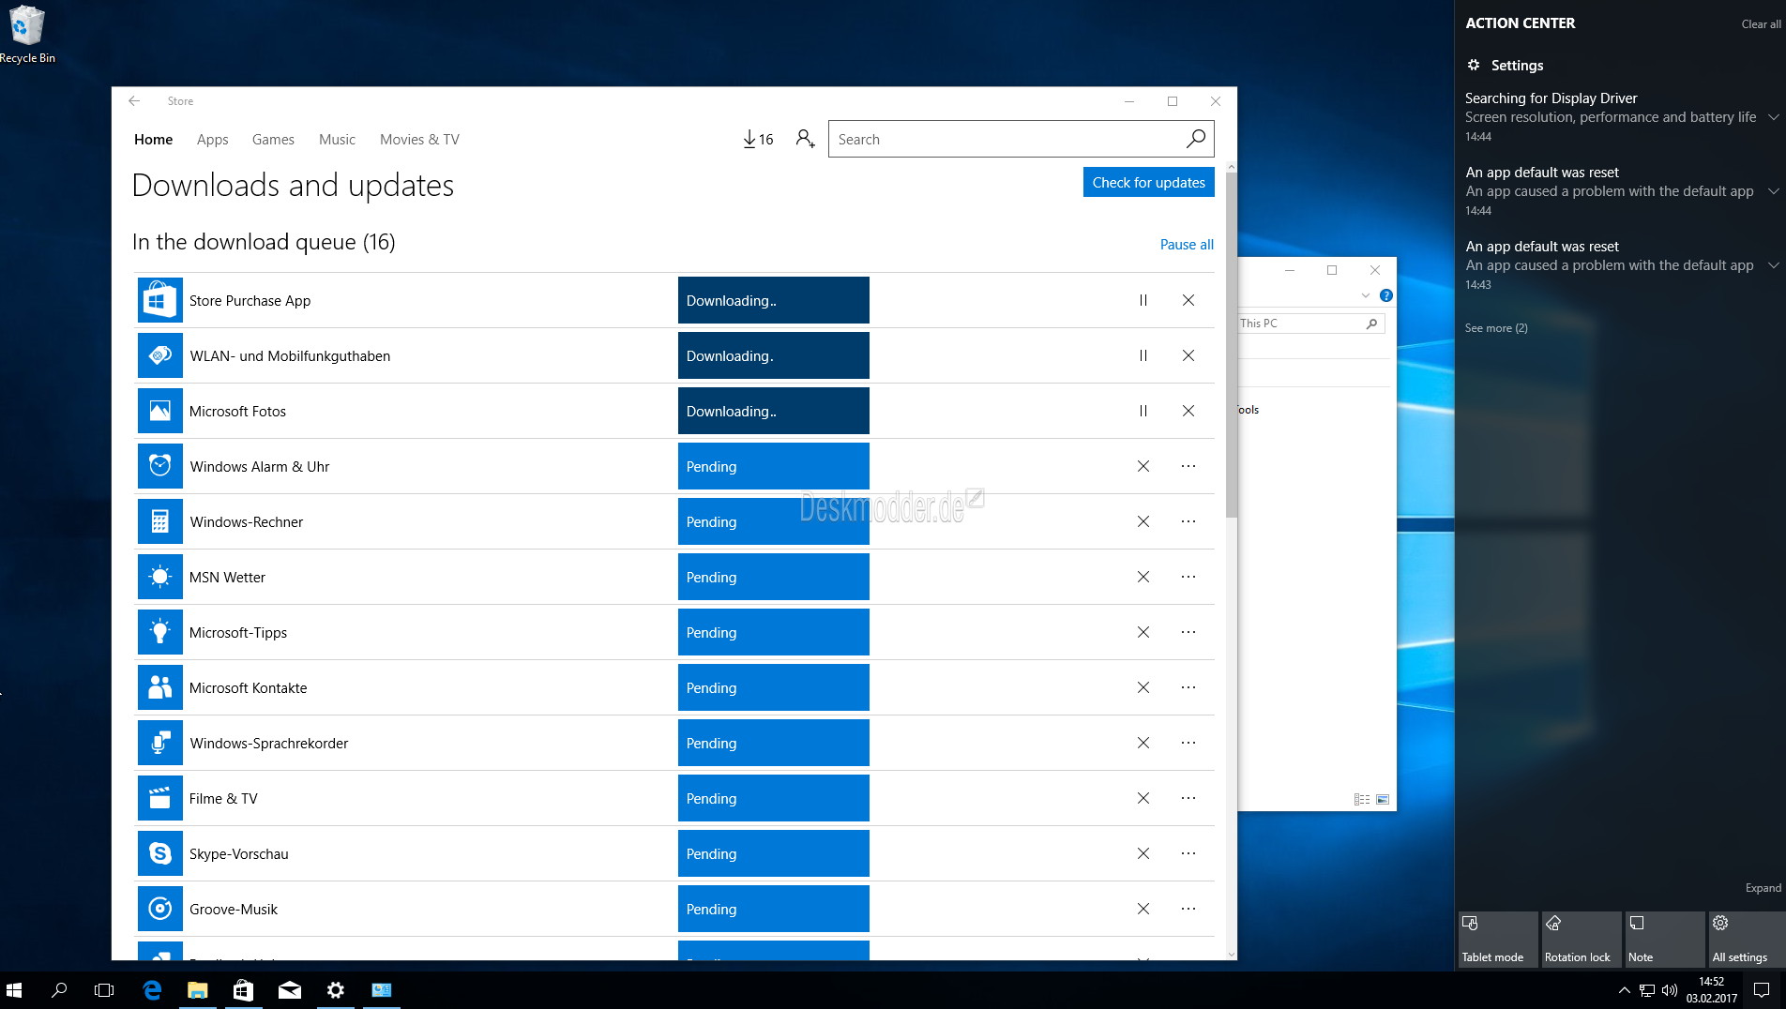Screen dimensions: 1786x1009
Task: Expand the Searching for Display Driver notification
Action: click(x=1773, y=117)
